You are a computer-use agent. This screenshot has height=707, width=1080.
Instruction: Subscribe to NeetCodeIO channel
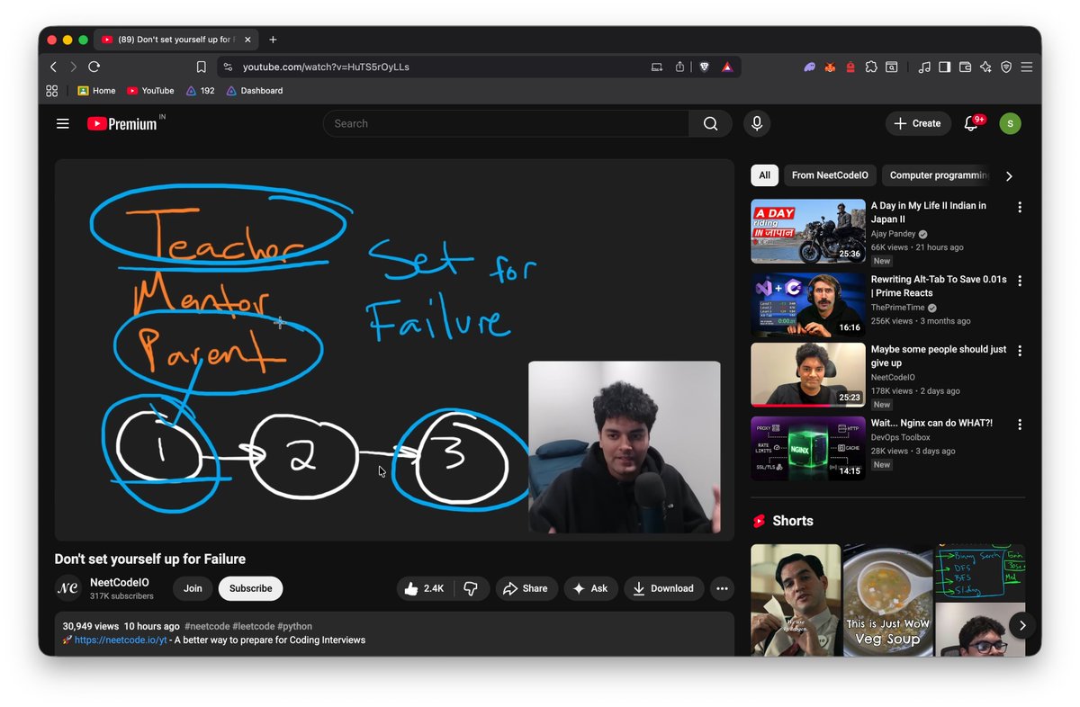tap(250, 588)
